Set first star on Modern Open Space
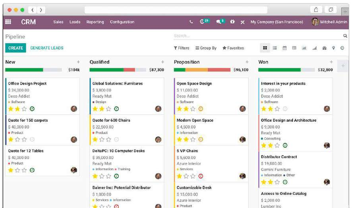 pos(179,140)
